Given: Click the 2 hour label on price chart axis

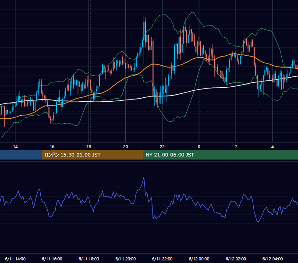Looking at the screenshot, I should click(x=236, y=147).
